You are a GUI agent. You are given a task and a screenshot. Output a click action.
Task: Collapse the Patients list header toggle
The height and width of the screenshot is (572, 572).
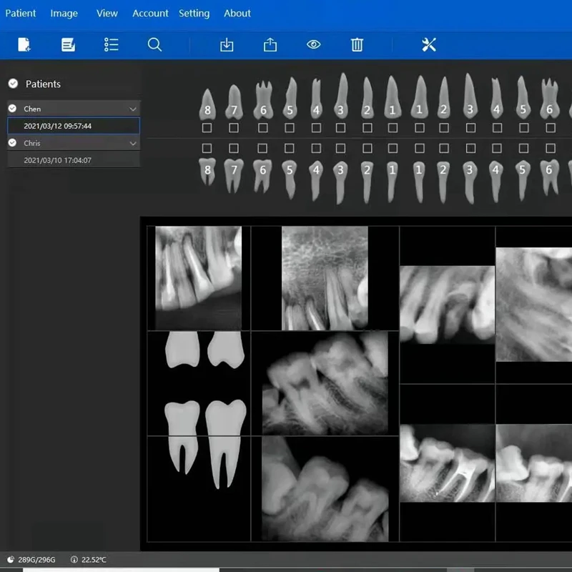13,84
